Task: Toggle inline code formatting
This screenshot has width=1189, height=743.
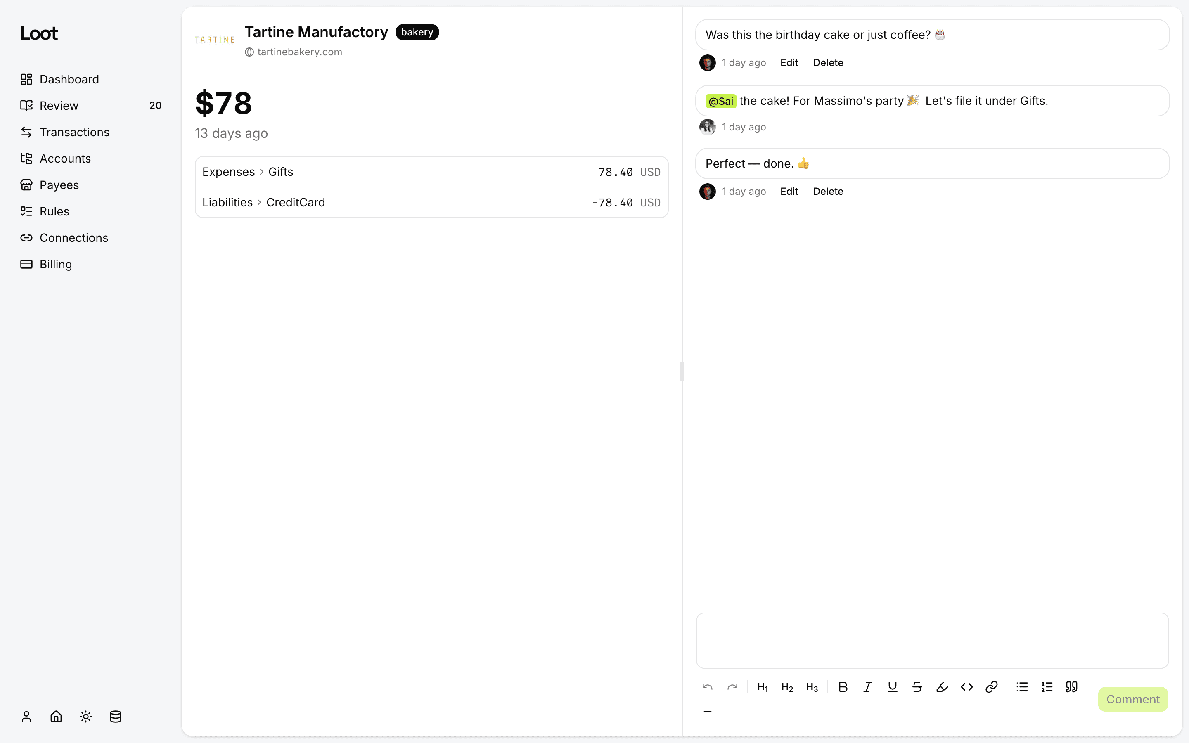Action: click(967, 687)
